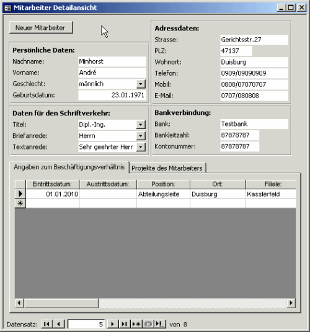This screenshot has width=310, height=332.
Task: Click the Austrittsdatum column header
Action: click(x=108, y=184)
